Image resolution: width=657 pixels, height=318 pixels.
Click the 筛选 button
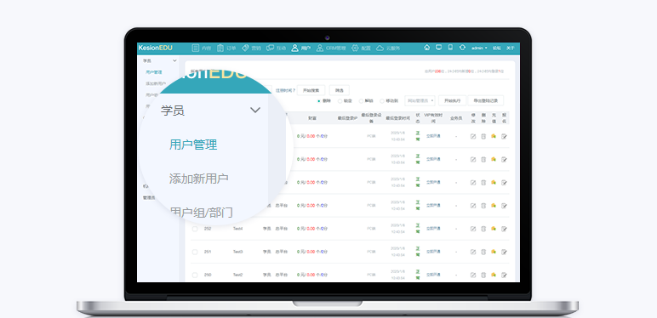pos(340,90)
